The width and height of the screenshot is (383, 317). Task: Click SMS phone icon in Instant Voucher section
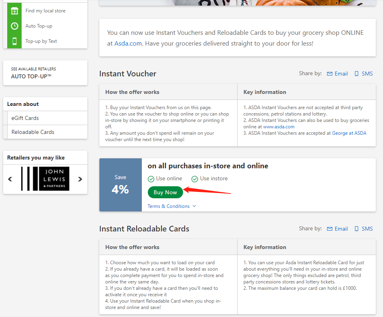click(357, 74)
